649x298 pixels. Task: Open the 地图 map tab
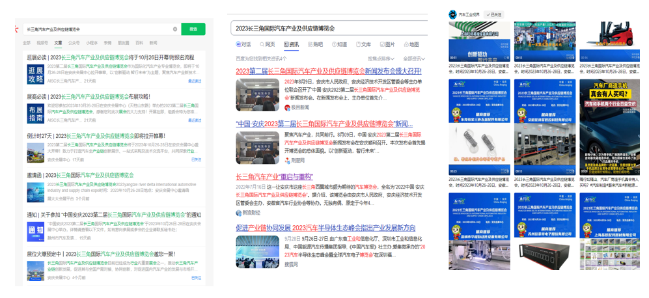[411, 45]
